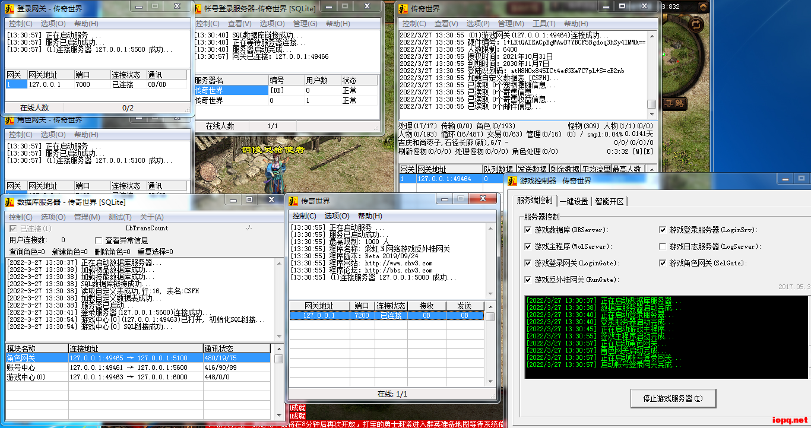811x428 pixels.
Task: Enable 游戏日志服务器 (LogServer)
Action: pos(663,246)
